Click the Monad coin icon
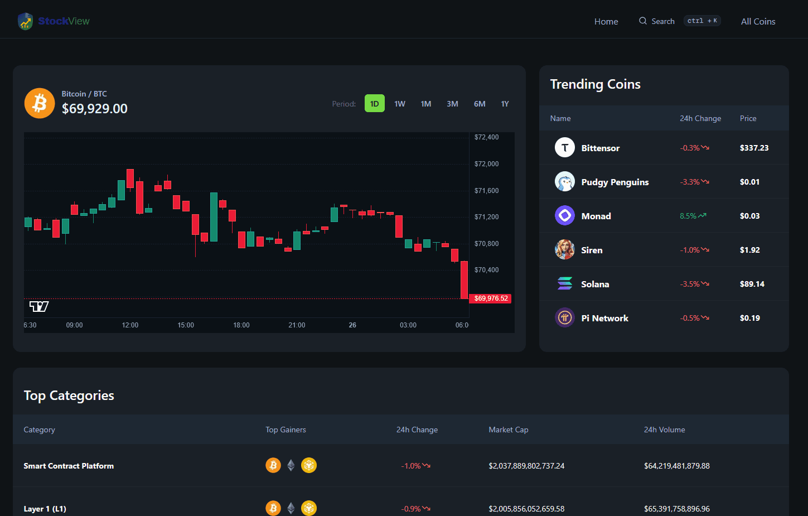 click(x=564, y=216)
